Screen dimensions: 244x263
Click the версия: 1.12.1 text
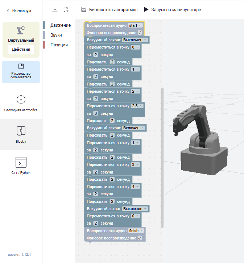pos(19,255)
